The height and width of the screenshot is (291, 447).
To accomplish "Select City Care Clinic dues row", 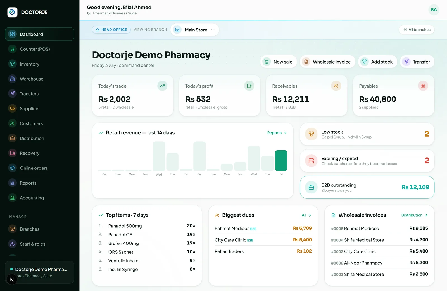I will click(x=263, y=240).
